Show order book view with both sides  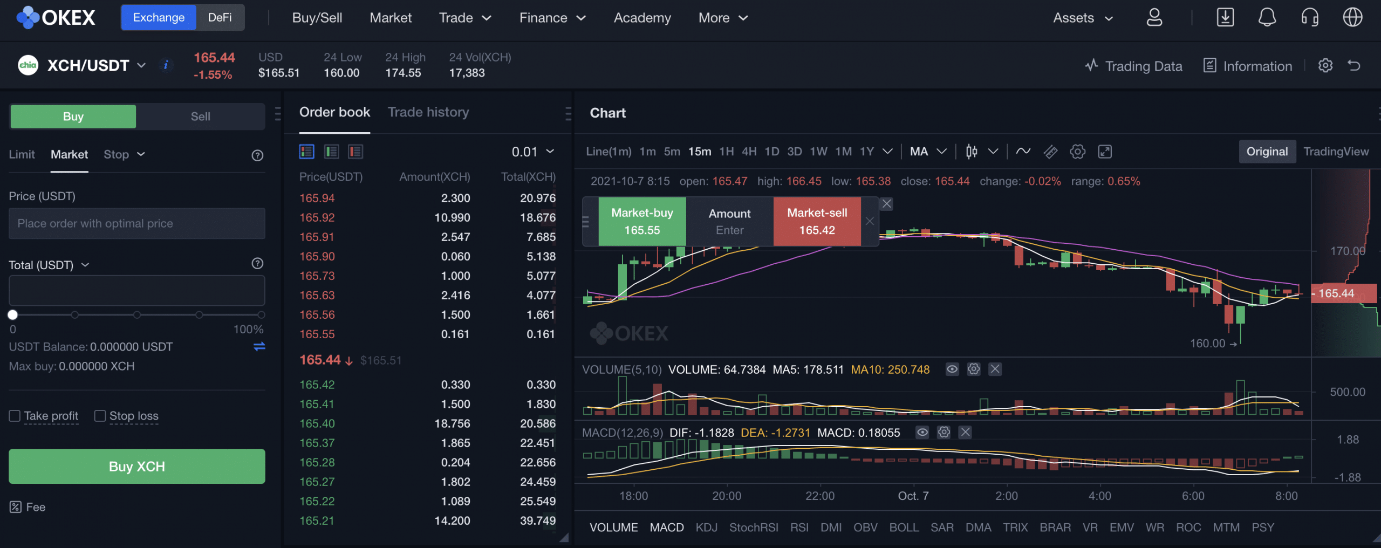(x=307, y=152)
